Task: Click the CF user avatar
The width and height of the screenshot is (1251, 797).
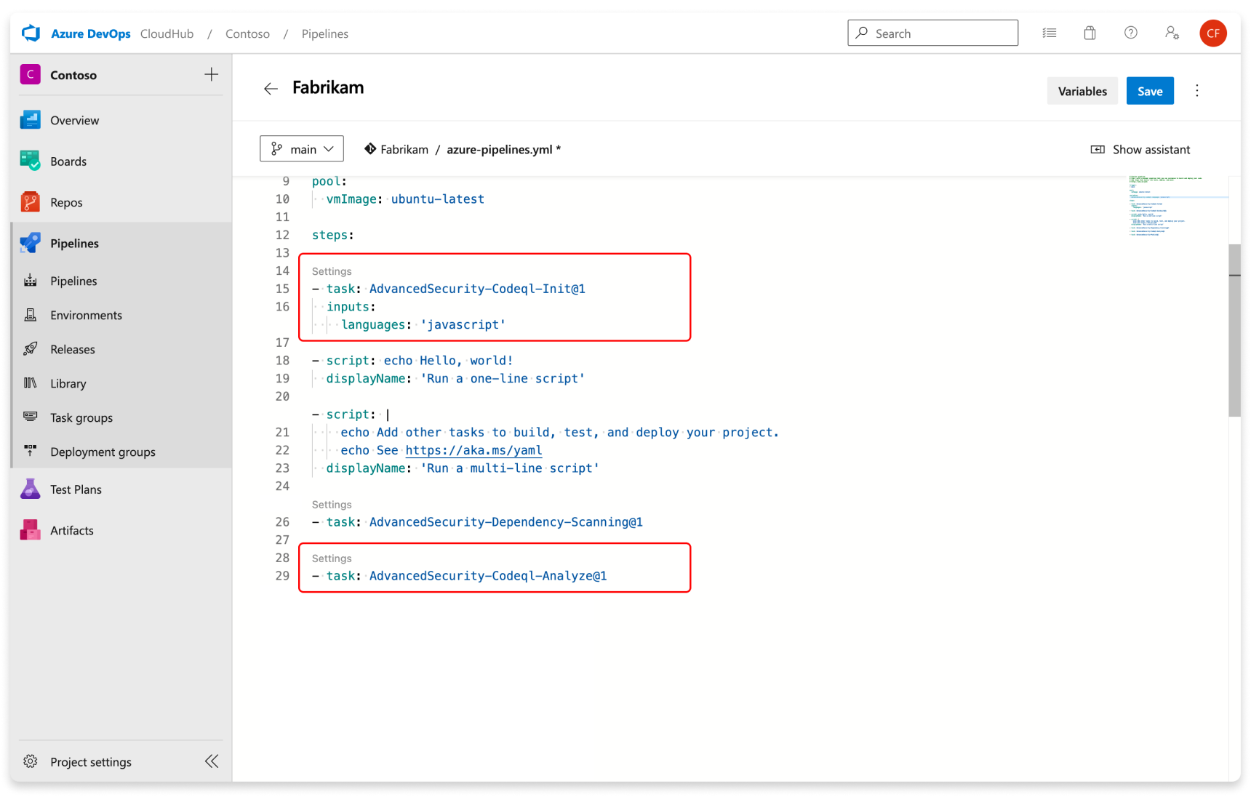Action: click(x=1212, y=33)
